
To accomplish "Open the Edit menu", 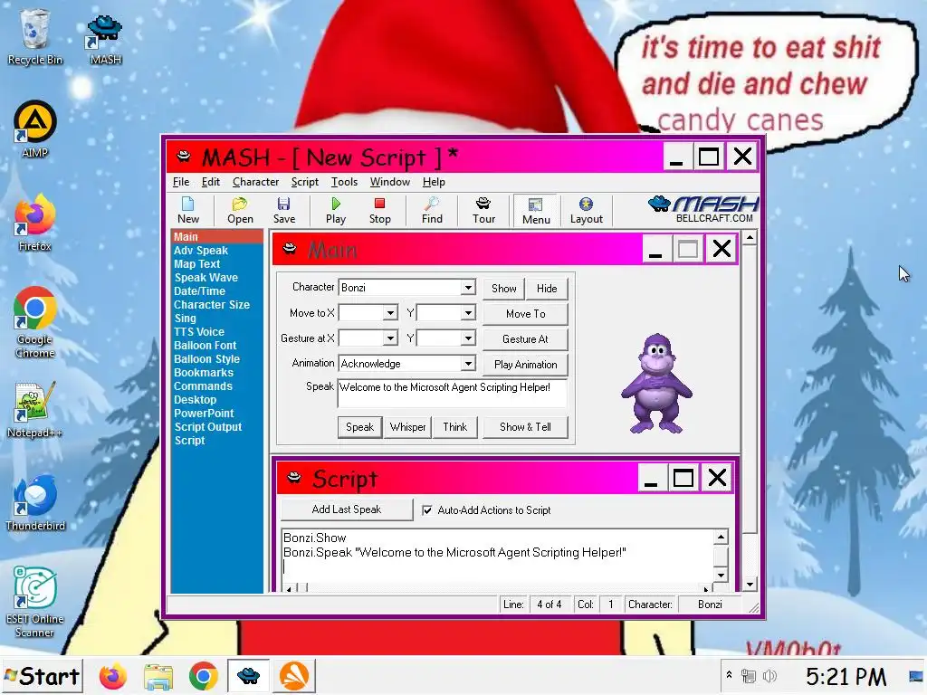I will [210, 182].
